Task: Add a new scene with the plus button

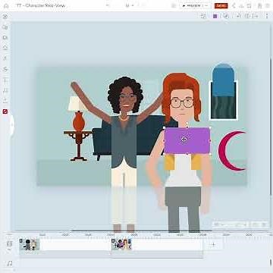Action: pos(213,244)
